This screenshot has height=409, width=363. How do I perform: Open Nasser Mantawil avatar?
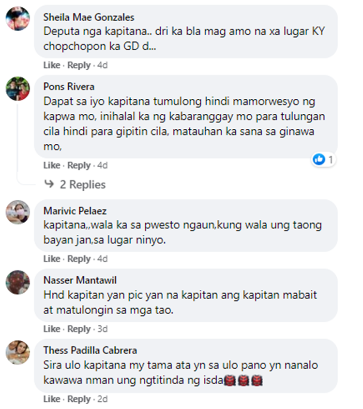18,283
